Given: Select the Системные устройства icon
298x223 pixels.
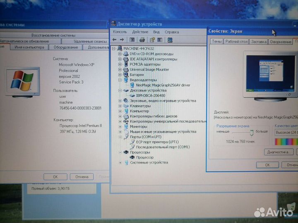Looking at the screenshot, I should click(126, 163).
